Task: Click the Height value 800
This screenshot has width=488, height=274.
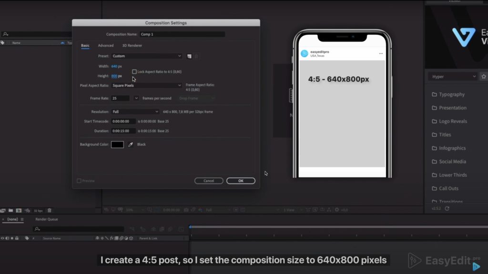Action: tap(114, 76)
